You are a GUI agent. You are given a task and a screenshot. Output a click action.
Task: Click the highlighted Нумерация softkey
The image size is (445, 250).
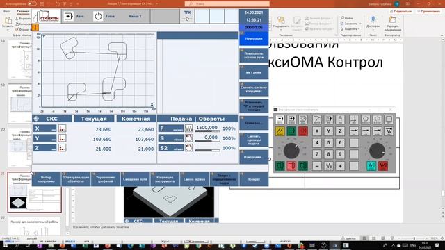(254, 39)
